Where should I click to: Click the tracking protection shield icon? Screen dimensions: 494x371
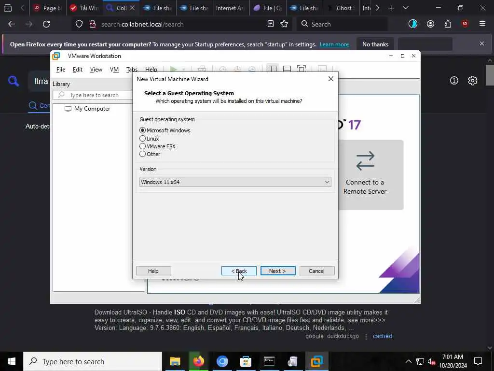pyautogui.click(x=79, y=24)
